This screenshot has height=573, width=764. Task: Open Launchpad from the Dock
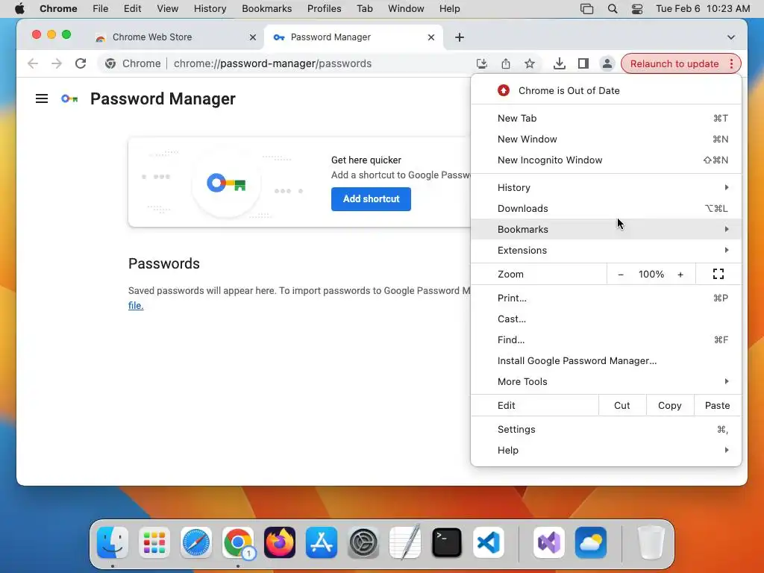click(154, 542)
